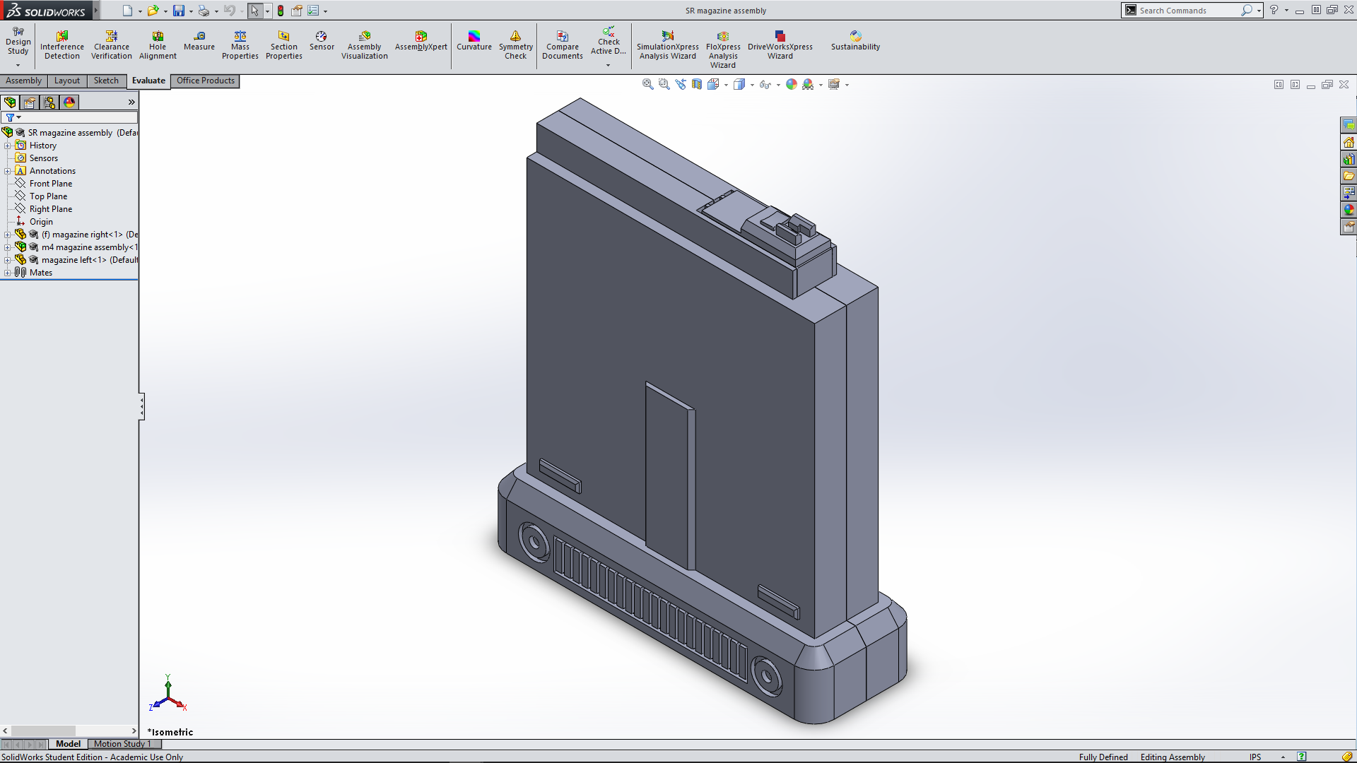Click the Sustainability button
This screenshot has height=763, width=1357.
855,41
